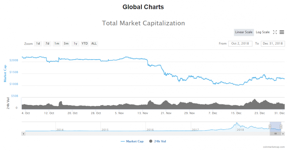Set zoom to 1m
The height and width of the screenshot is (151, 288).
pyautogui.click(x=57, y=43)
